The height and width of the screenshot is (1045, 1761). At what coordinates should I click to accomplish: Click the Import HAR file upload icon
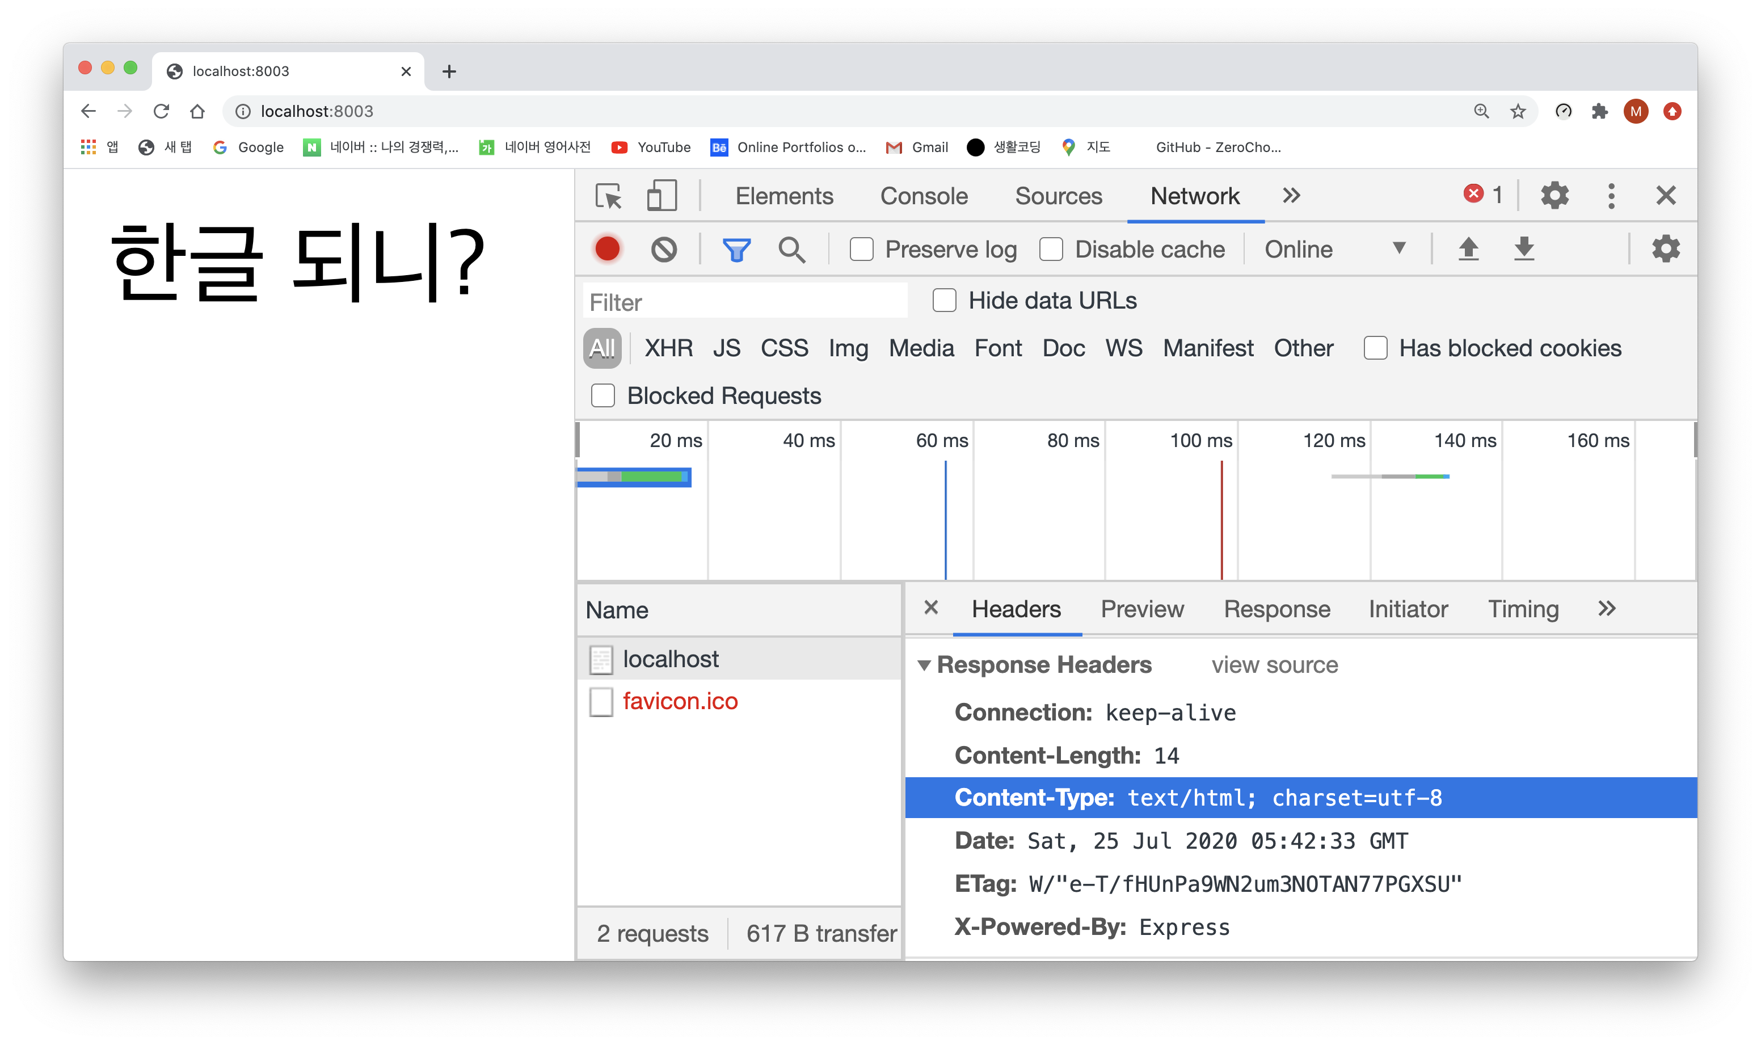pos(1468,249)
